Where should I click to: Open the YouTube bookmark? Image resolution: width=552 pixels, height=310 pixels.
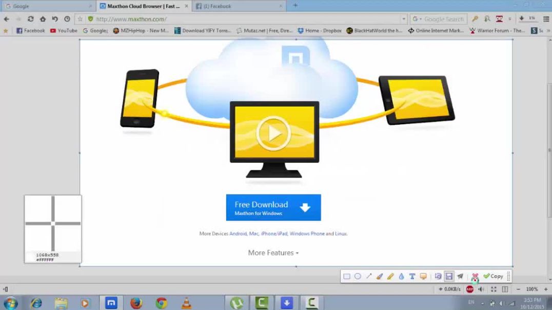point(64,31)
